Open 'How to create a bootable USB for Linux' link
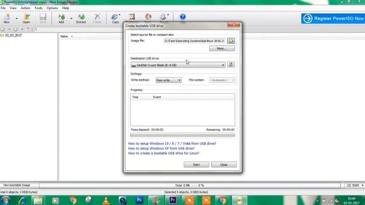365x205 pixels. pos(164,153)
